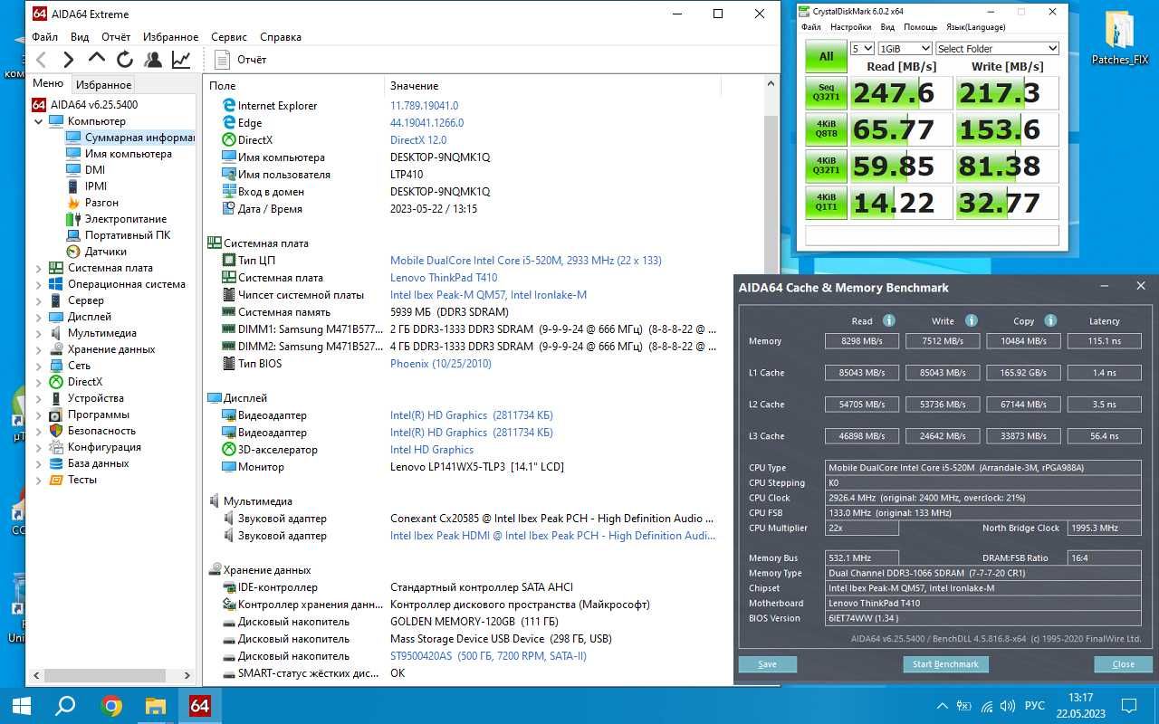Open Google Chrome from the taskbar
The height and width of the screenshot is (724, 1159).
coord(111,706)
